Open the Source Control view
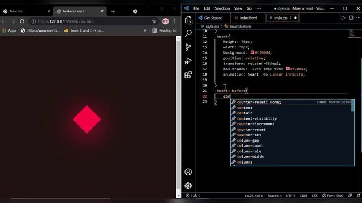 (x=188, y=47)
